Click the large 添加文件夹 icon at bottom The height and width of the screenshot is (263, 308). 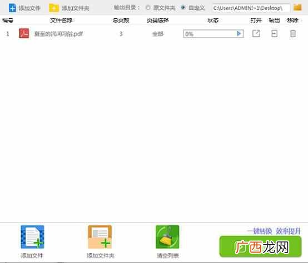(100, 237)
